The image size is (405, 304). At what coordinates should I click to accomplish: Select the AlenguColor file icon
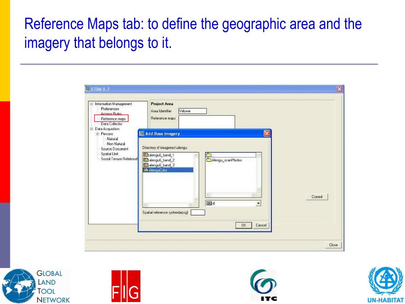pyautogui.click(x=146, y=170)
